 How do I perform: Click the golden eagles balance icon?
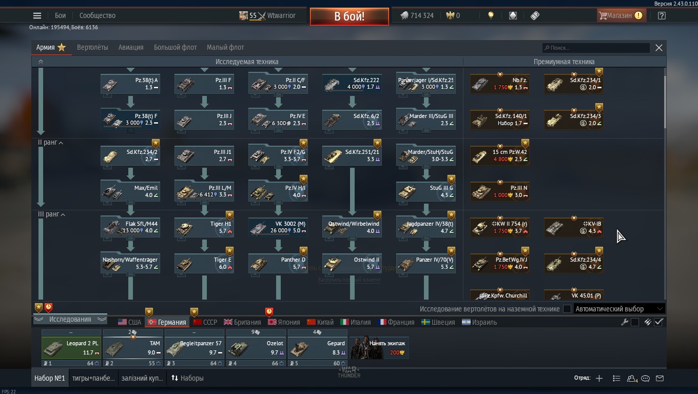450,15
